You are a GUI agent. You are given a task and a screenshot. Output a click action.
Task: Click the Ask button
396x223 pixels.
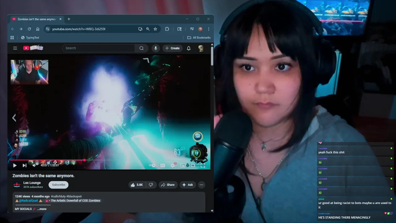tap(187, 185)
